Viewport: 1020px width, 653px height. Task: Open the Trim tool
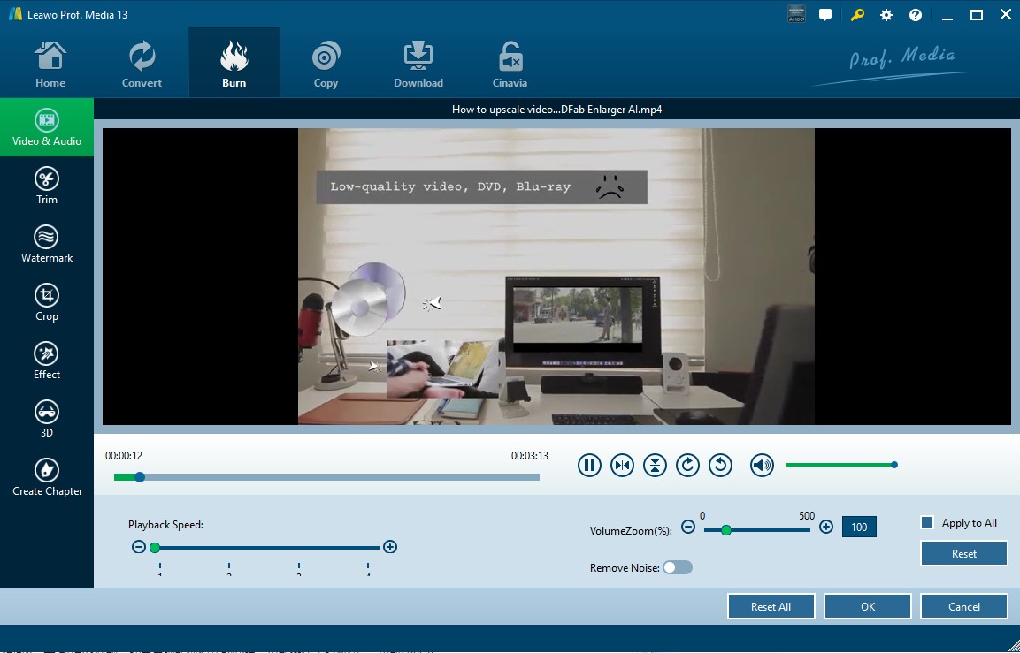tap(47, 186)
